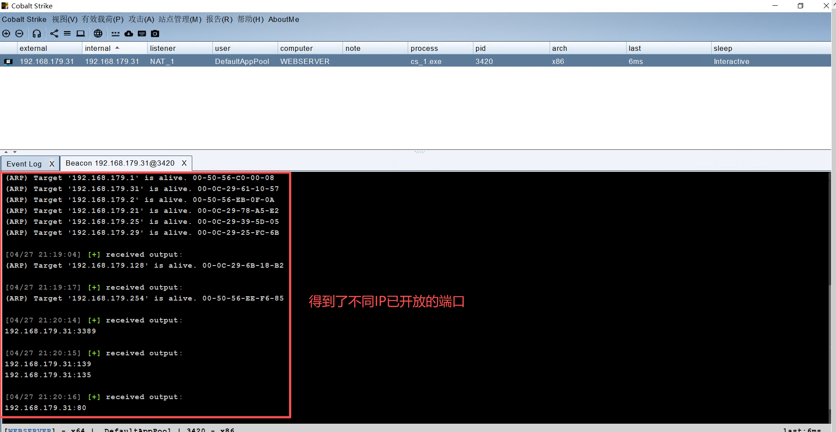Sort by the note column header

click(x=375, y=48)
